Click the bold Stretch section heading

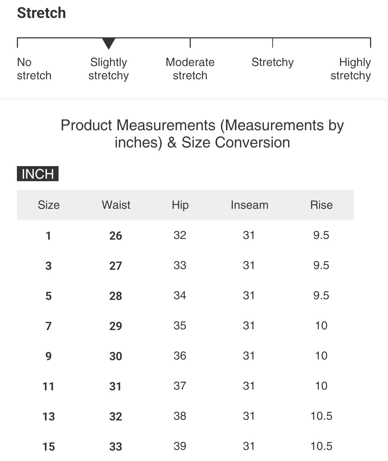42,13
